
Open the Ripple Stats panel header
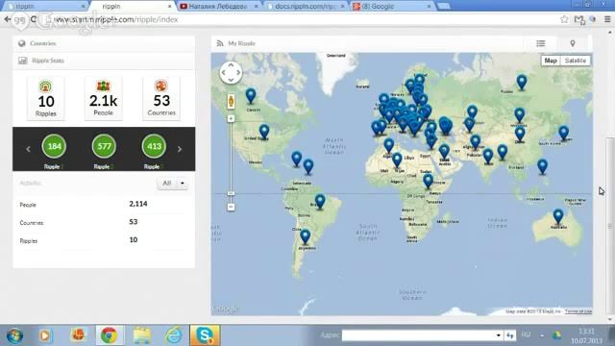tap(104, 61)
